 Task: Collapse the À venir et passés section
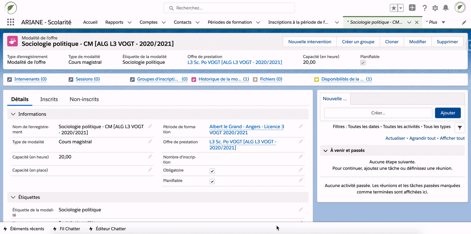325,151
